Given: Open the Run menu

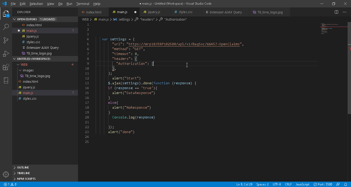Looking at the screenshot, I should (69, 4).
